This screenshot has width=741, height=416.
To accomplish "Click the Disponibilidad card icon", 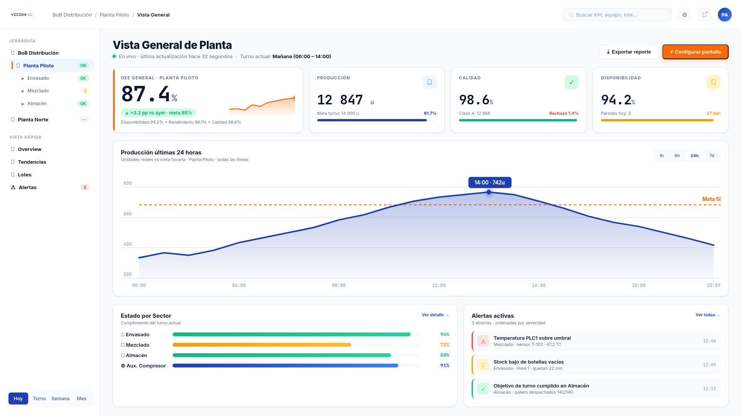I will (714, 82).
